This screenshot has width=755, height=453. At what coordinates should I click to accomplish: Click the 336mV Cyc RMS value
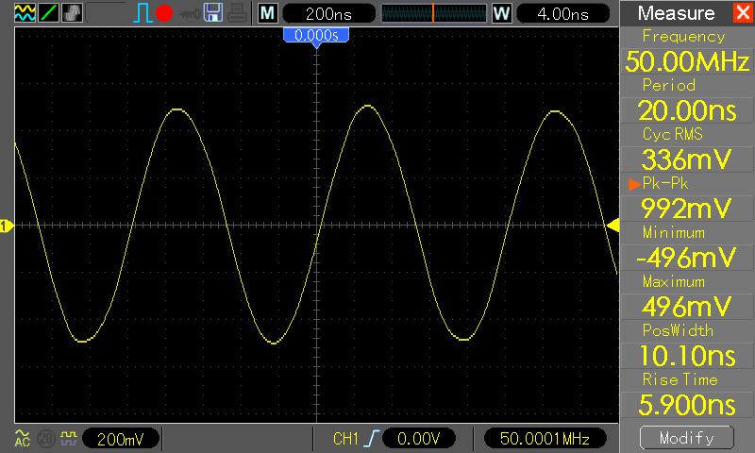[x=687, y=159]
